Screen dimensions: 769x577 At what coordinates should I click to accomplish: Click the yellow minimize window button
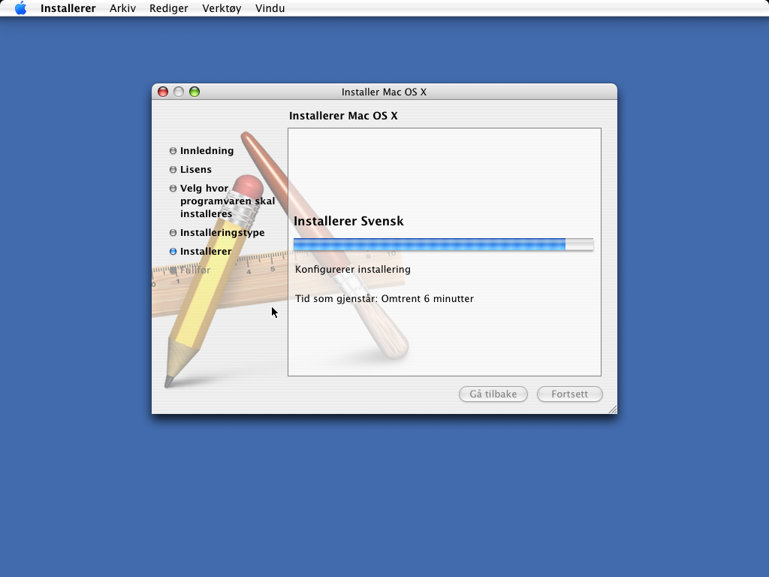coord(179,92)
